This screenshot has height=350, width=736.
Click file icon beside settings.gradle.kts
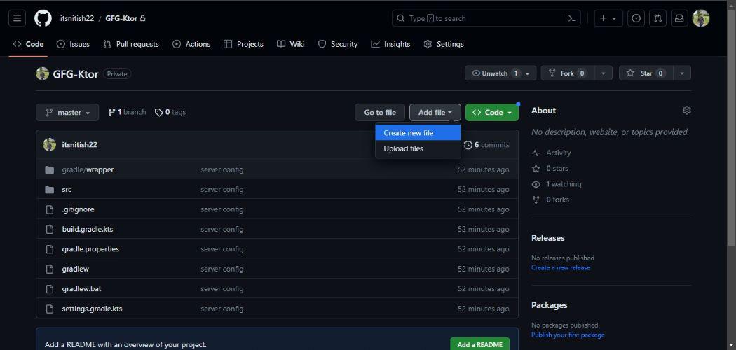click(50, 309)
